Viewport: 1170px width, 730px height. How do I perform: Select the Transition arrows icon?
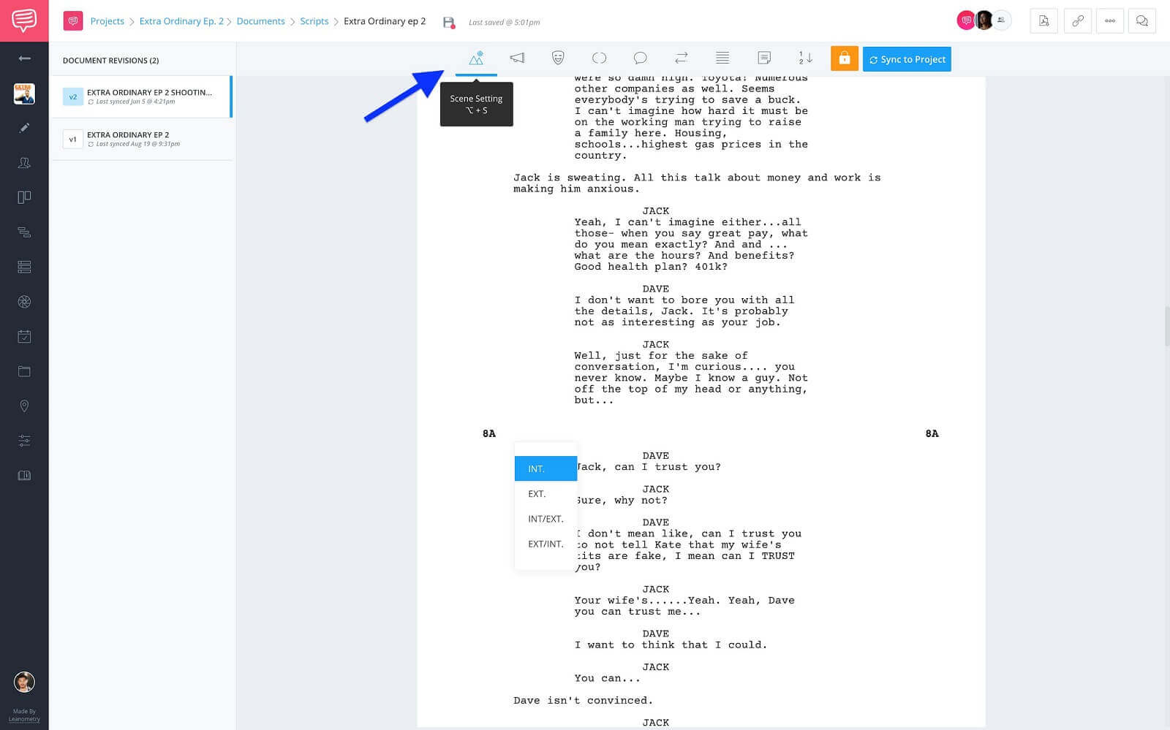click(681, 58)
